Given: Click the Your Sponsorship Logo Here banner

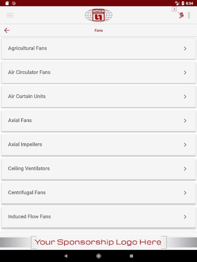Looking at the screenshot, I should coord(98,242).
